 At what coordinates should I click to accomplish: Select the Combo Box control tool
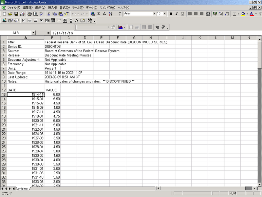pos(53,20)
